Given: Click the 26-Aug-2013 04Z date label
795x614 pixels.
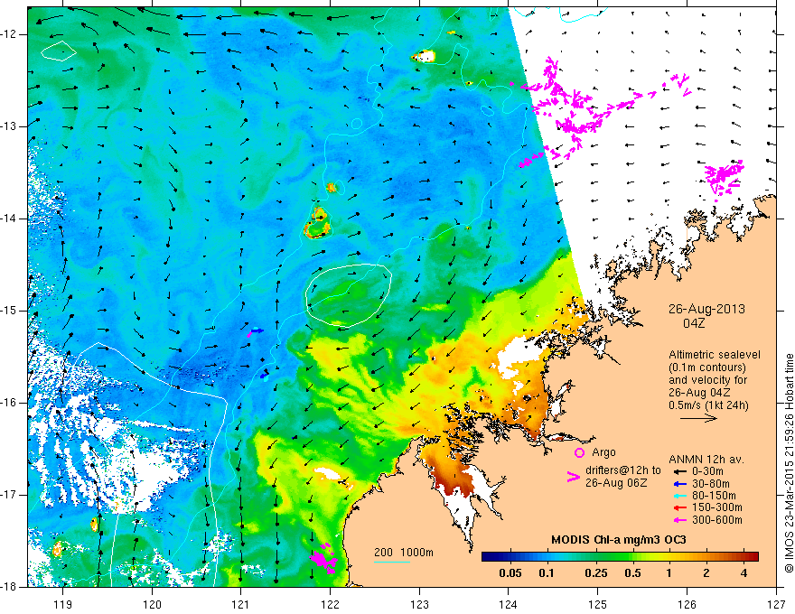Looking at the screenshot, I should 706,316.
